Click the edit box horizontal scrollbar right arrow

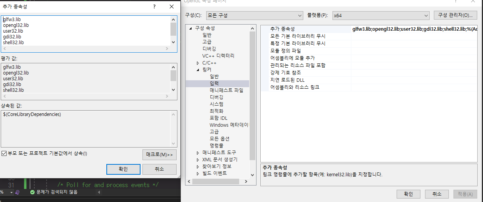(167, 49)
